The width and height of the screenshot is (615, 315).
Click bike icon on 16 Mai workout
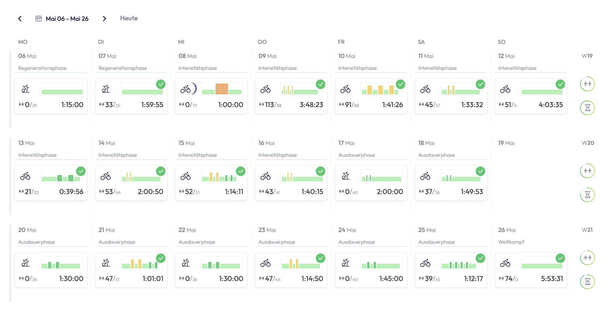[x=265, y=176]
